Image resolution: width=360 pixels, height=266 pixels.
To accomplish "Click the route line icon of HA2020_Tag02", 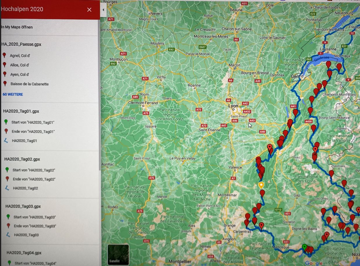I will (8, 188).
